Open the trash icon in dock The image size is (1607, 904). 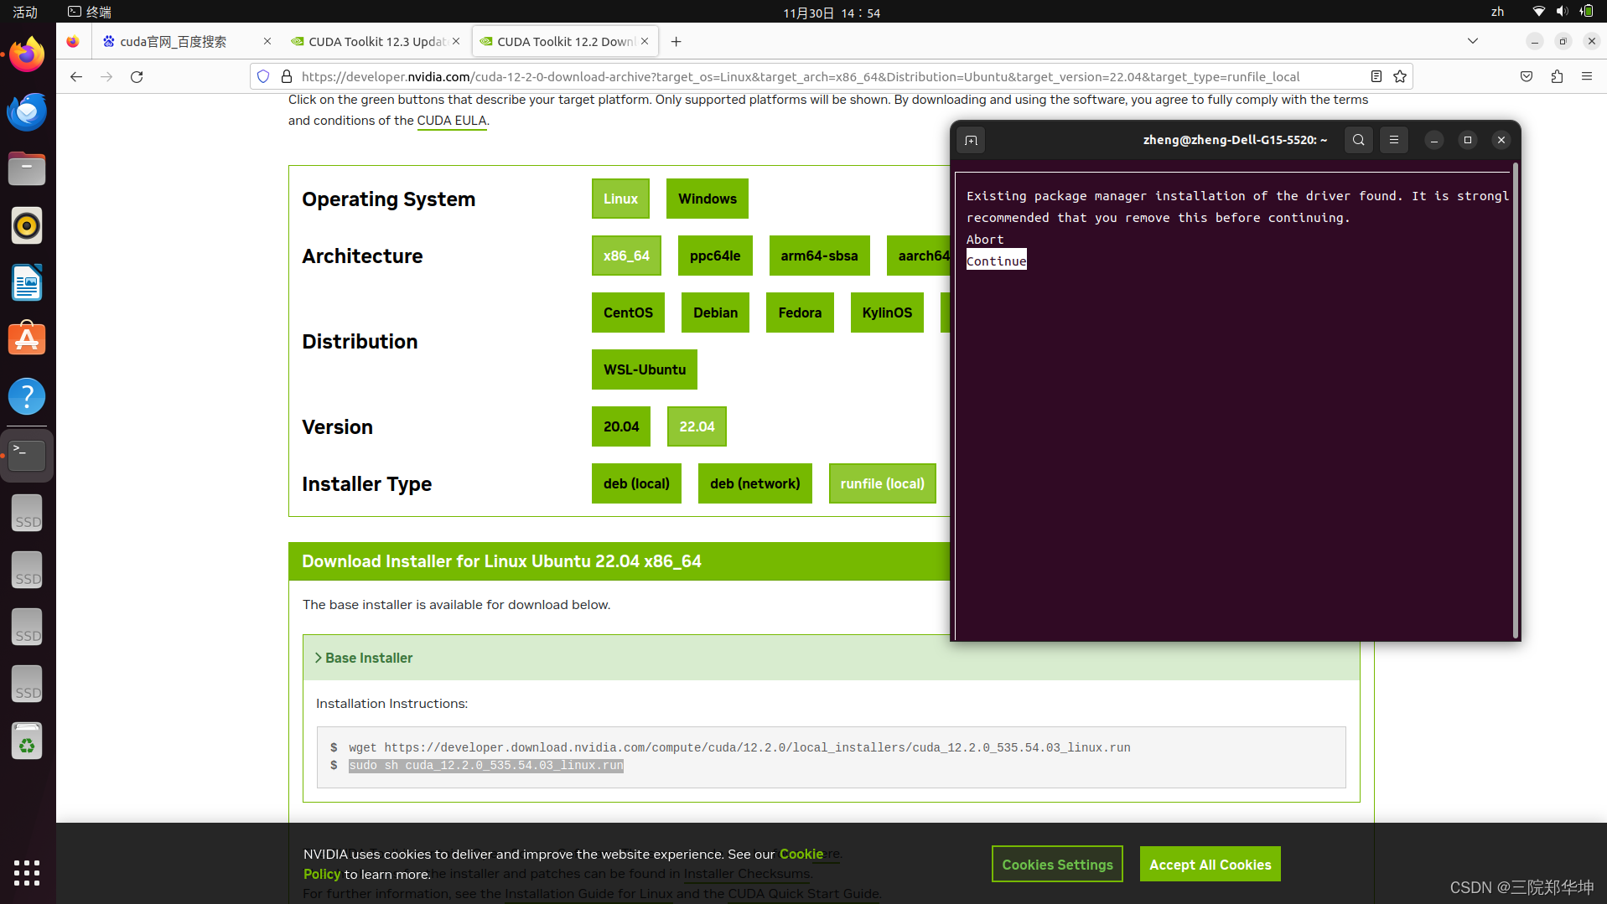(x=27, y=741)
